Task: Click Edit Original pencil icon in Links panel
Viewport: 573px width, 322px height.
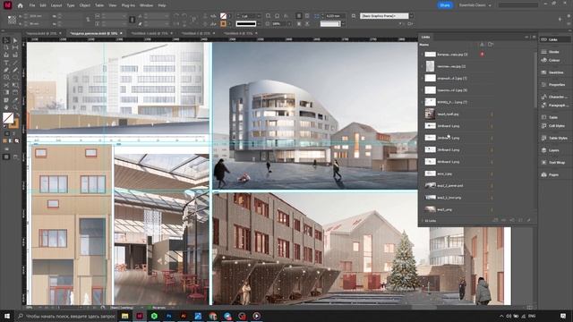Action: click(529, 221)
